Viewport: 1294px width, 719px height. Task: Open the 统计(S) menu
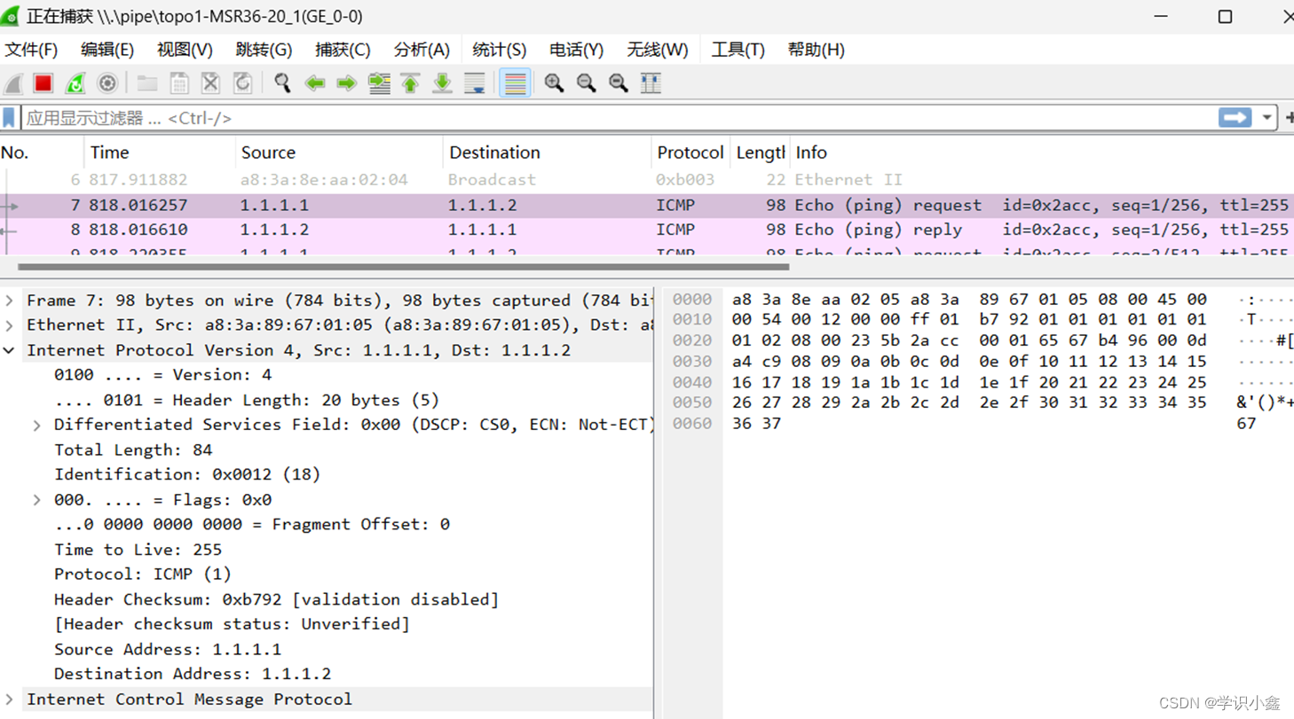point(498,50)
